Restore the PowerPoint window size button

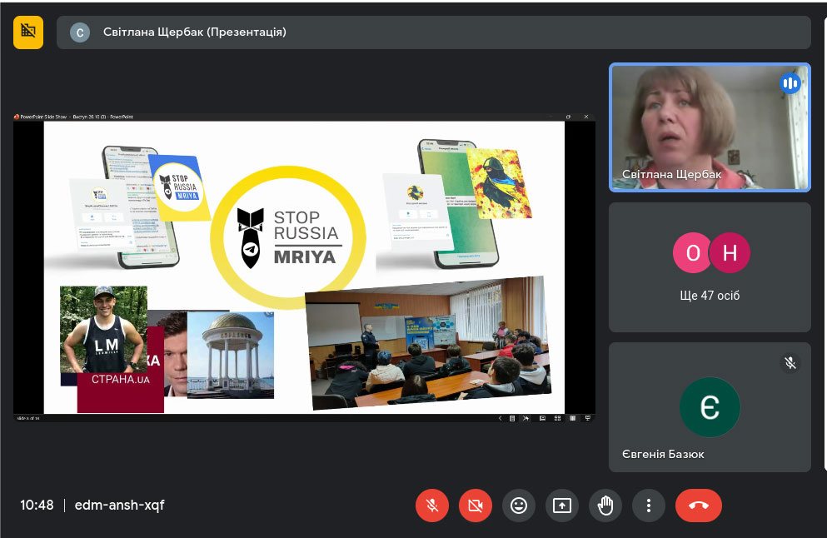pyautogui.click(x=568, y=117)
